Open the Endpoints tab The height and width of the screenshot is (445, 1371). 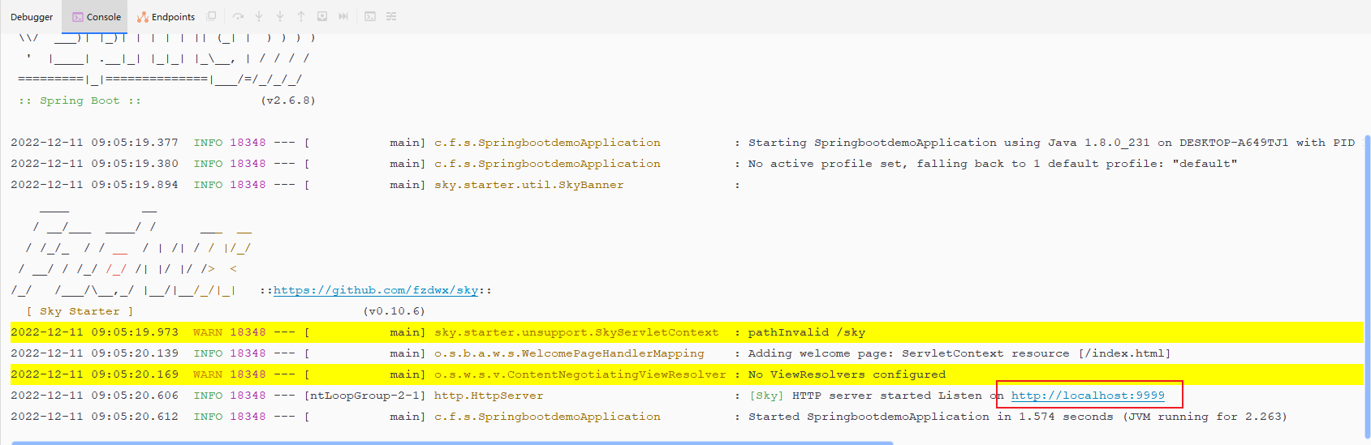click(x=166, y=17)
